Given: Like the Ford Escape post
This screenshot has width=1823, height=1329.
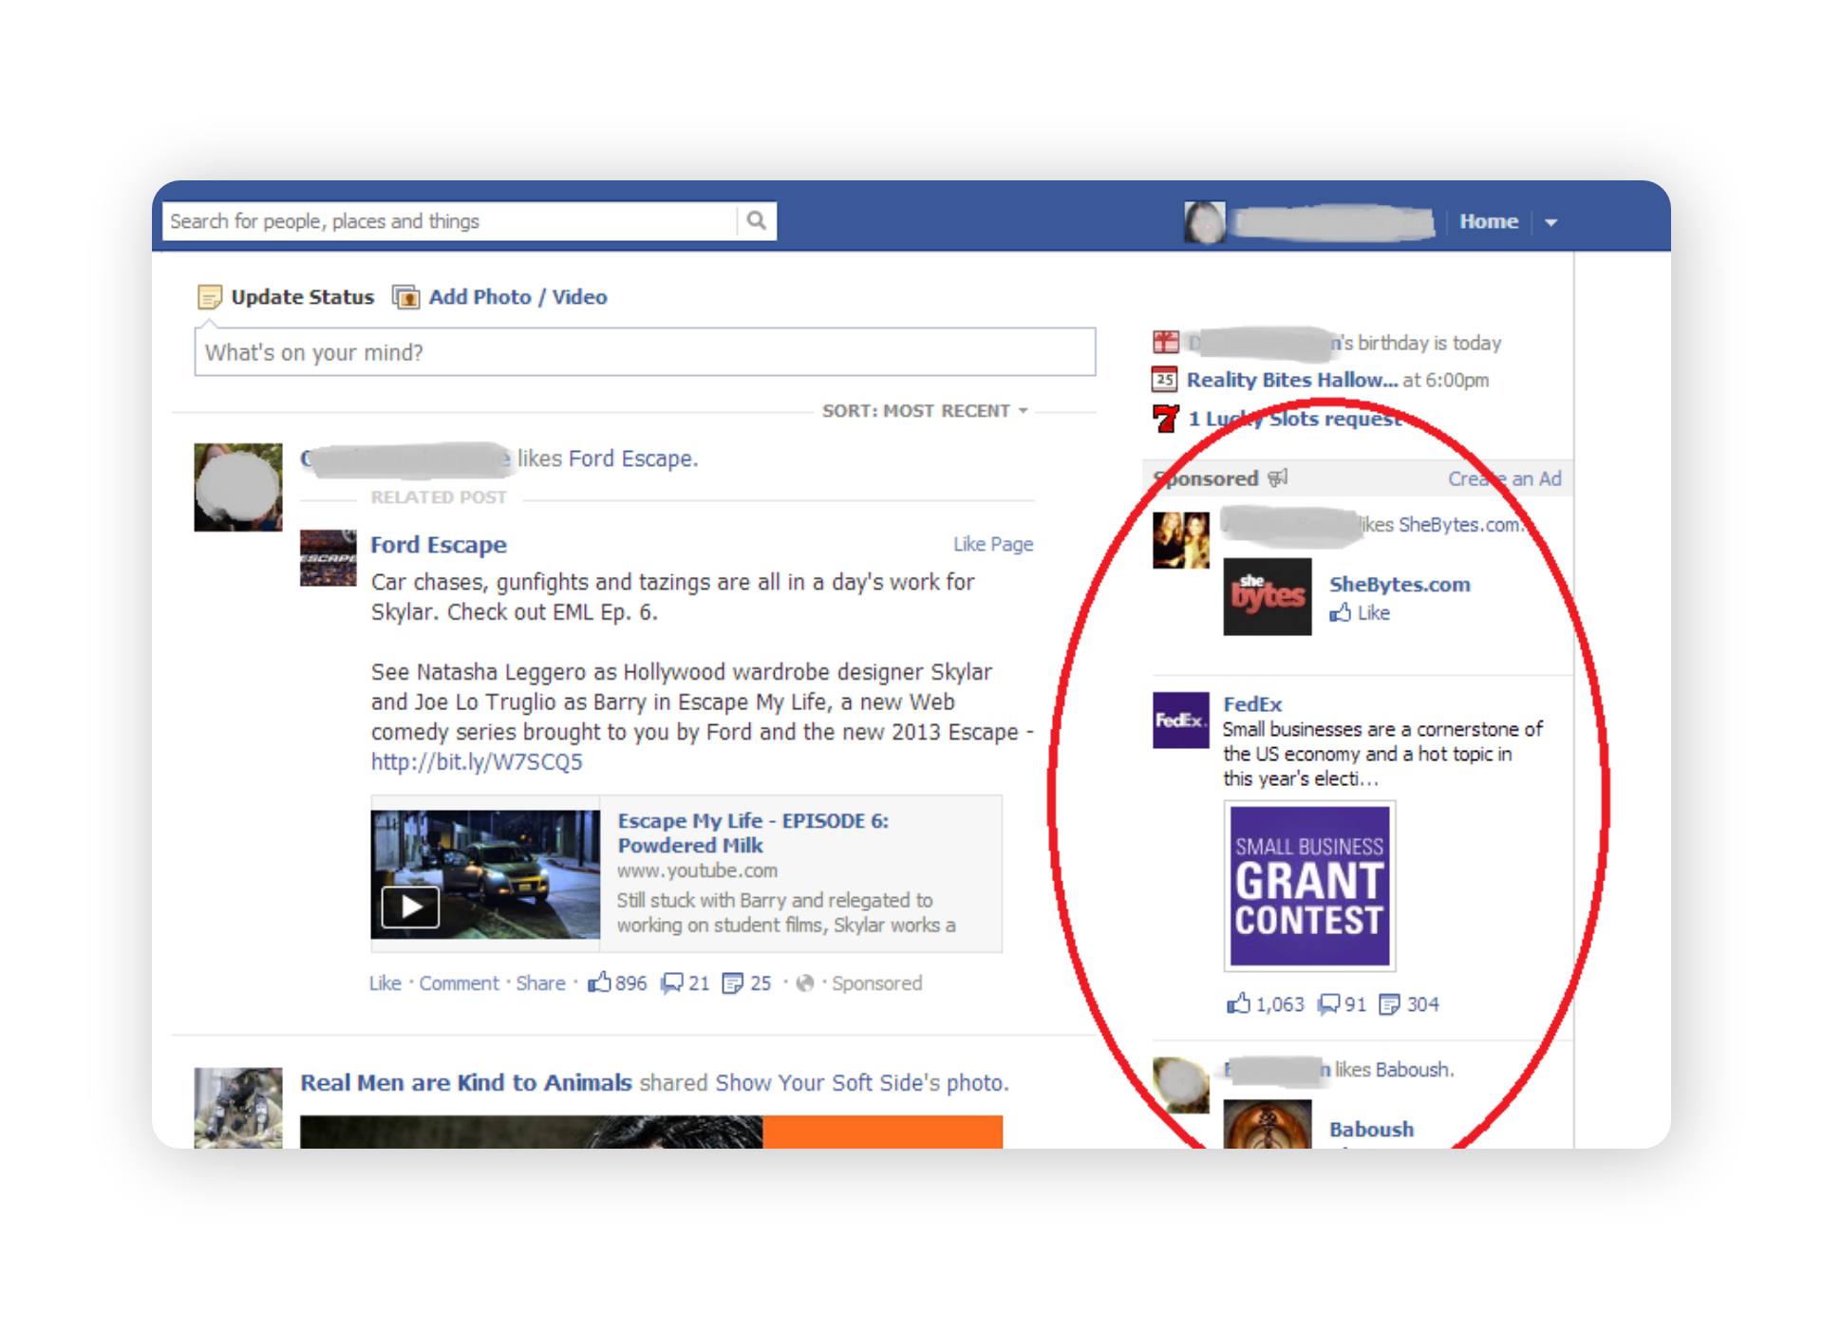Looking at the screenshot, I should 385,983.
